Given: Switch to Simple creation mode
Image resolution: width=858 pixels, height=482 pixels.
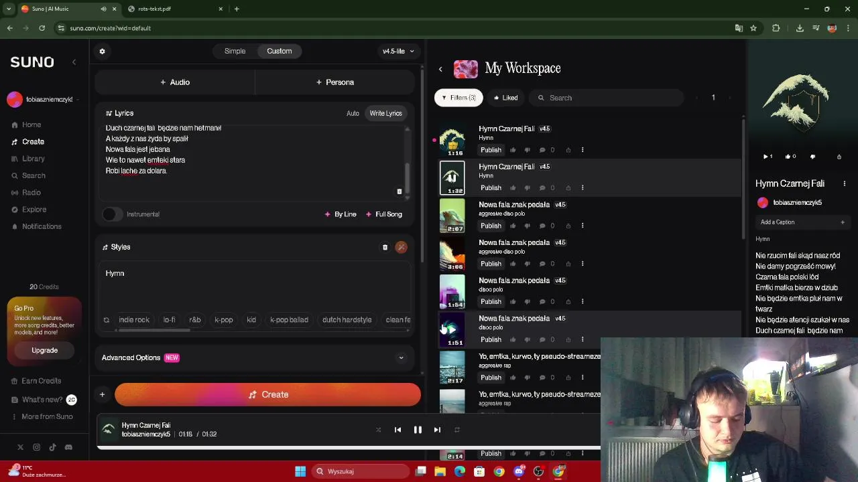Looking at the screenshot, I should click(x=235, y=51).
